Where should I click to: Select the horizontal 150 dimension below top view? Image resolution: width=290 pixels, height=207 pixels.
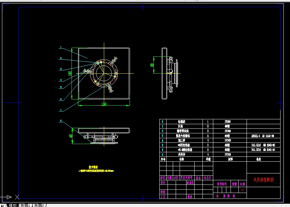pos(104,104)
